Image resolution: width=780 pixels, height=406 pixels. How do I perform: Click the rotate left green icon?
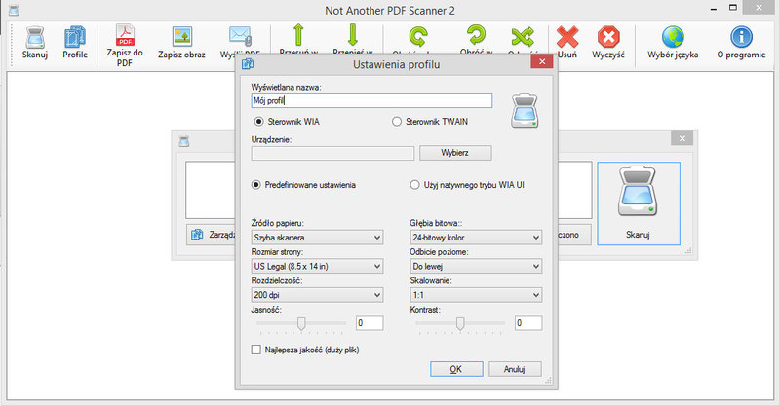click(x=418, y=37)
